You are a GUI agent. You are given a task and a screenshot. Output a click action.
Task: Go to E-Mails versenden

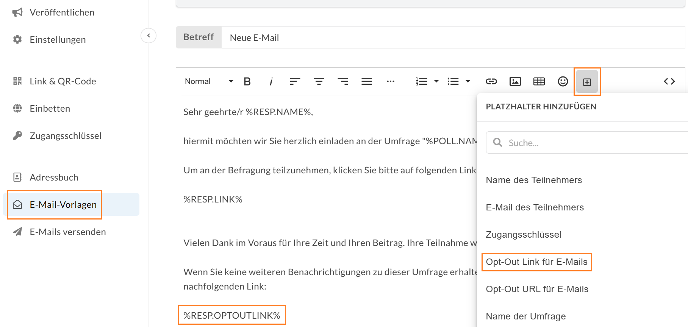point(68,232)
